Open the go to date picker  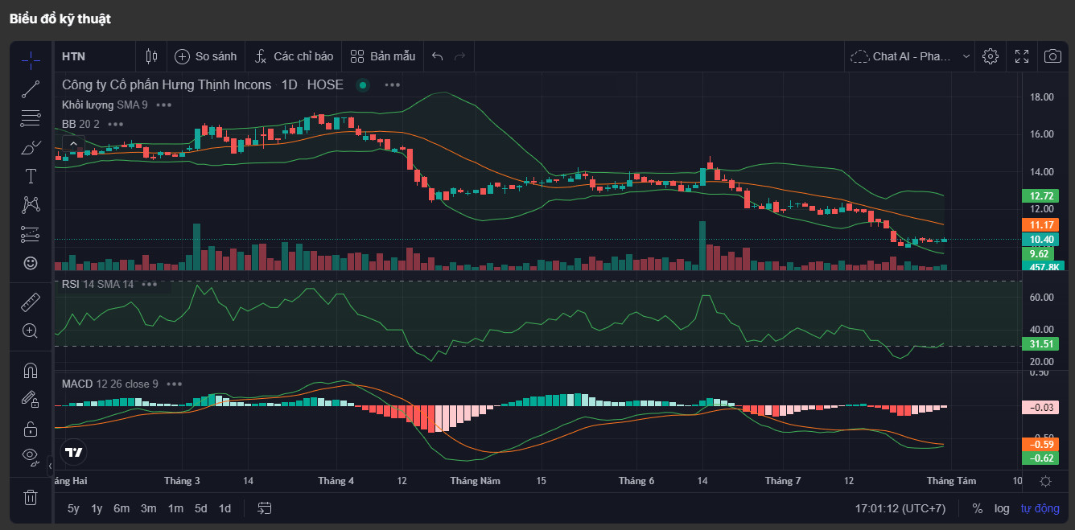pos(265,508)
